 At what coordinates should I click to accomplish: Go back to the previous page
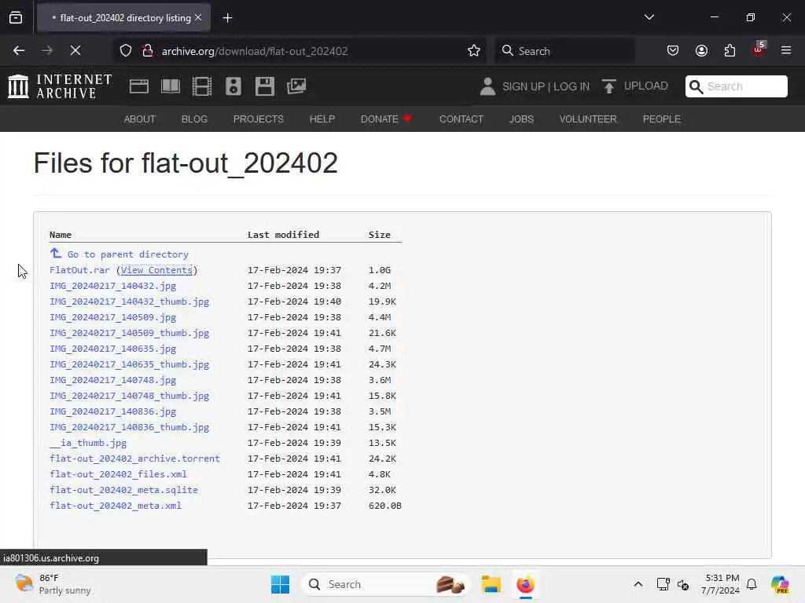point(19,50)
